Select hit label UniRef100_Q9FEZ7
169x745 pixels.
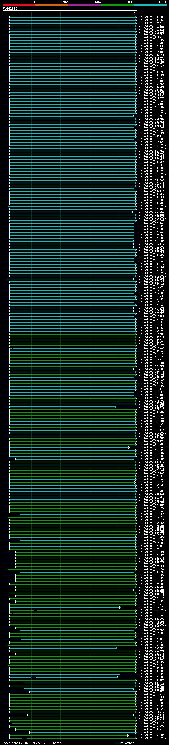tap(152, 78)
